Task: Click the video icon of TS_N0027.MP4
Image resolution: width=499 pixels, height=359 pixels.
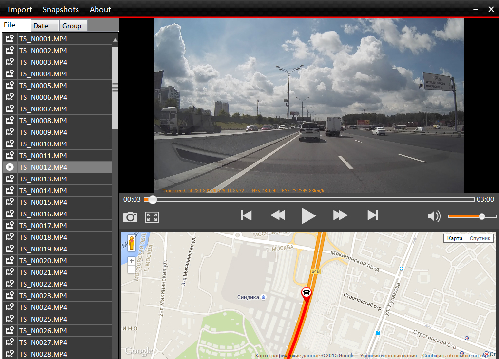Action: pos(10,342)
